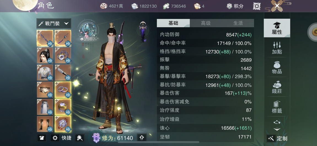Screen dimensions: 317x146
Task: Open the 屬性 attributes panel
Action: [x=277, y=28]
